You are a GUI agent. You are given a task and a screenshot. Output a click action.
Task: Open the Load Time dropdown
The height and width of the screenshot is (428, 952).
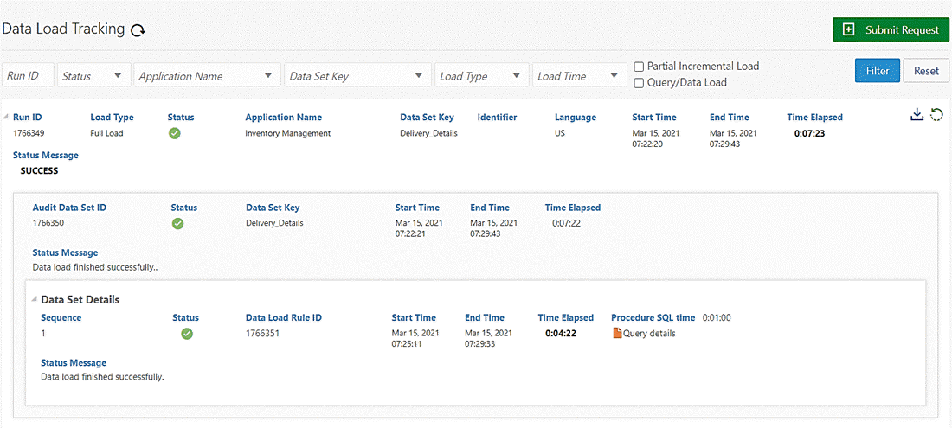tap(579, 76)
